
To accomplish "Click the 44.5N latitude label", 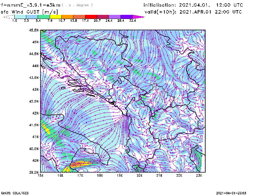I will (x=34, y=54).
